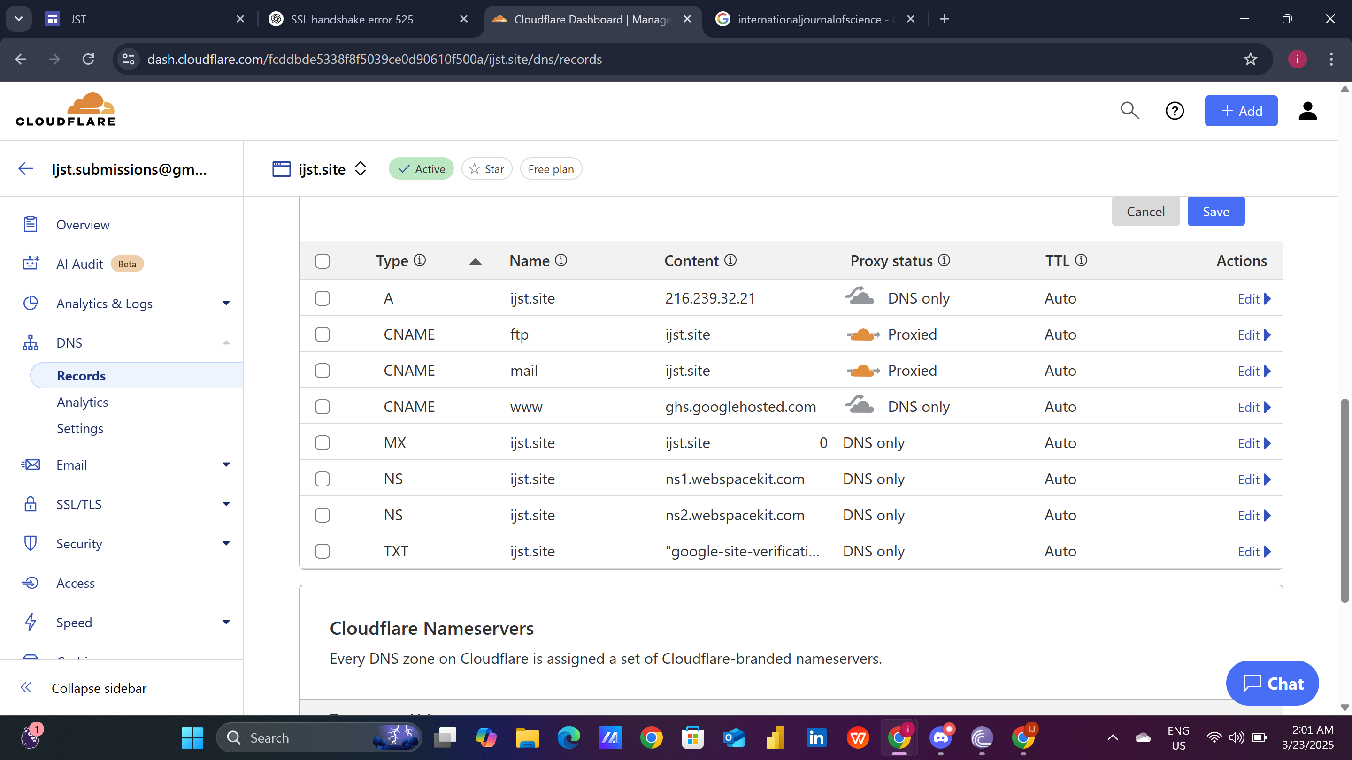Click the back arrow beside account email
Screen dimensions: 1352x760
26,169
